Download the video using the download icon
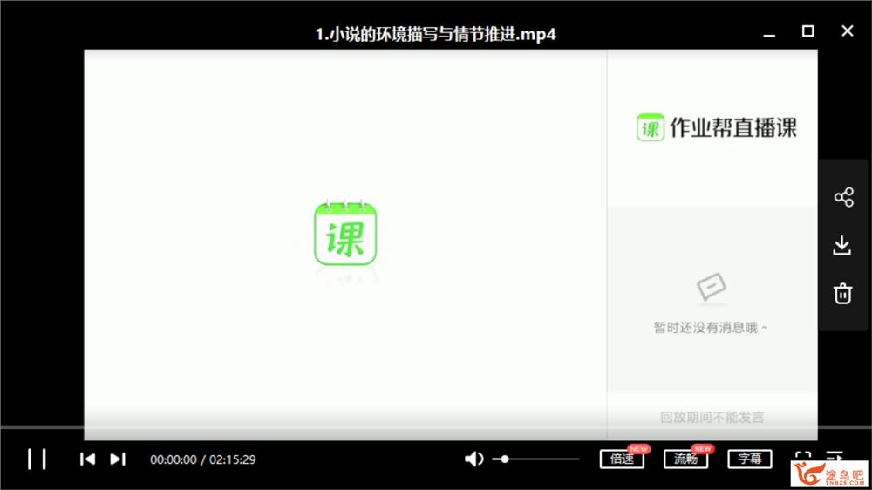The image size is (872, 490). pos(842,245)
